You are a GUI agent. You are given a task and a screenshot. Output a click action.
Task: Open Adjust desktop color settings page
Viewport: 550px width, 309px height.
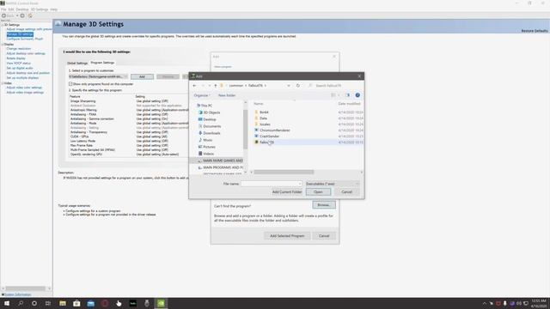26,53
